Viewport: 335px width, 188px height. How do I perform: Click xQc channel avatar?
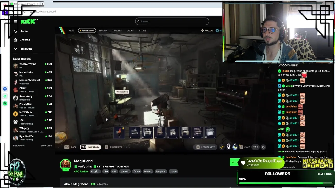15,122
